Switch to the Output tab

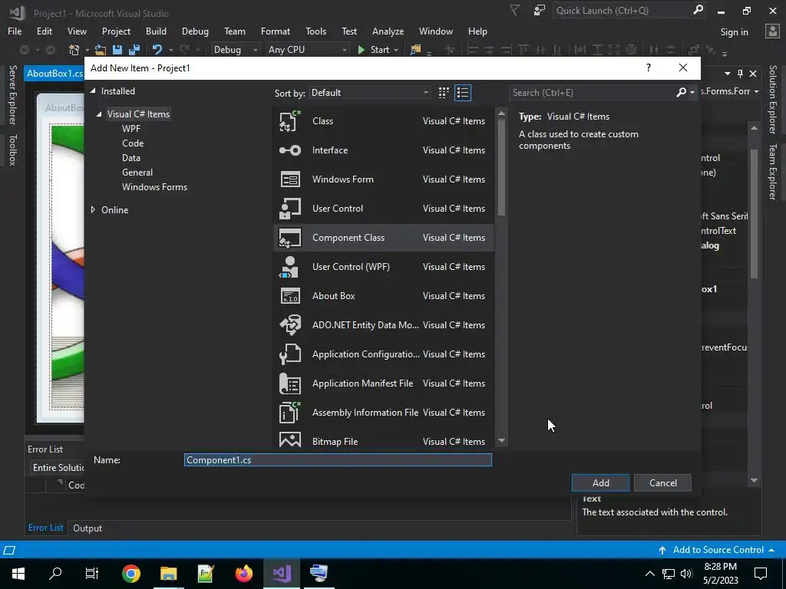coord(88,528)
